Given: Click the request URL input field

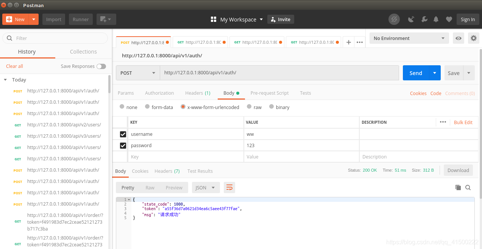Looking at the screenshot, I should tap(279, 73).
